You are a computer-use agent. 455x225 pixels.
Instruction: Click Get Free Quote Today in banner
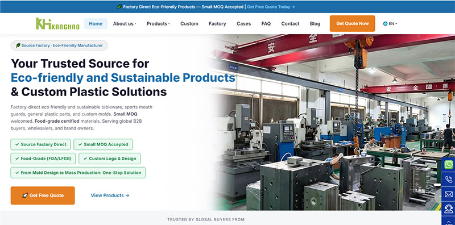click(x=271, y=7)
